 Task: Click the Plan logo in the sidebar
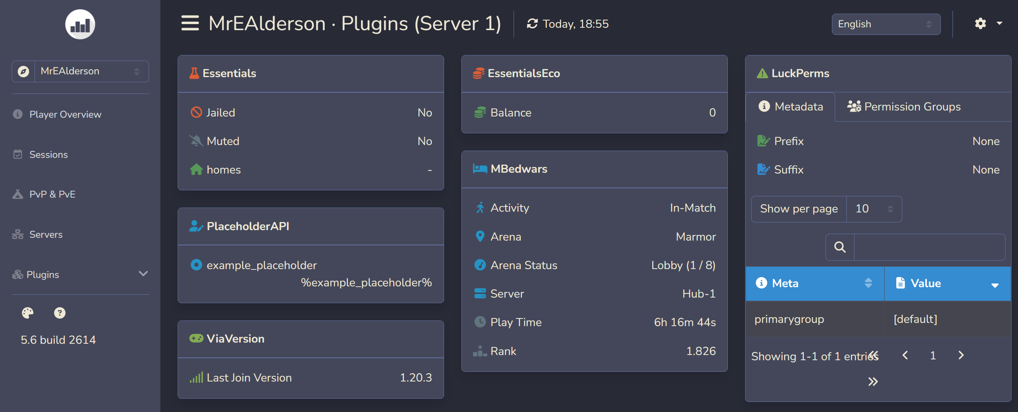80,24
